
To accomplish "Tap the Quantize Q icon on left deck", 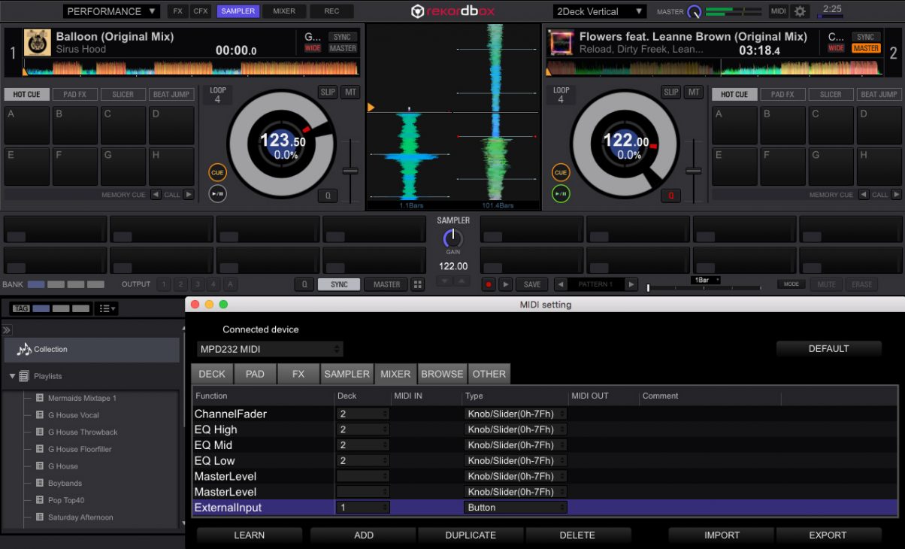I will coord(328,196).
